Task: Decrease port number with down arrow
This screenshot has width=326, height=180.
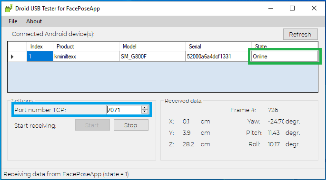Action: click(x=145, y=112)
